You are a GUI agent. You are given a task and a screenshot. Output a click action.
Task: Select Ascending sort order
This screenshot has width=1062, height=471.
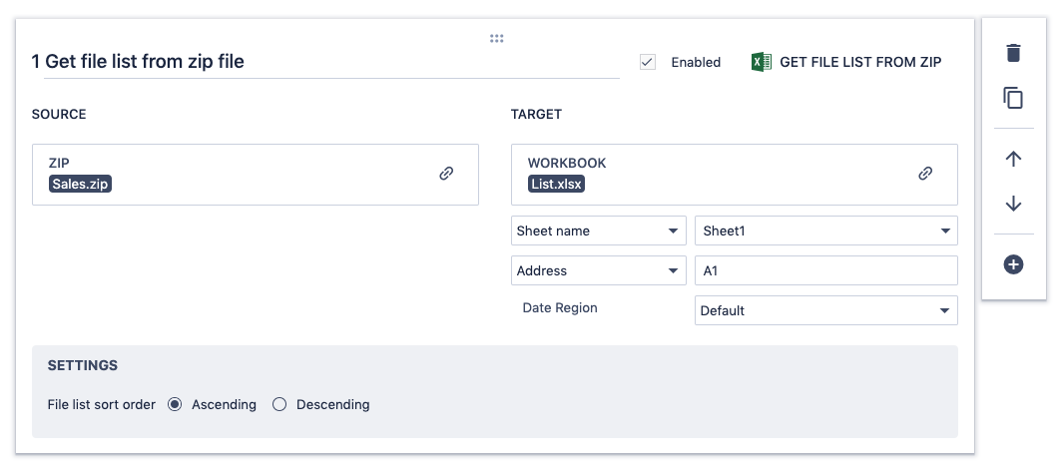pyautogui.click(x=175, y=404)
